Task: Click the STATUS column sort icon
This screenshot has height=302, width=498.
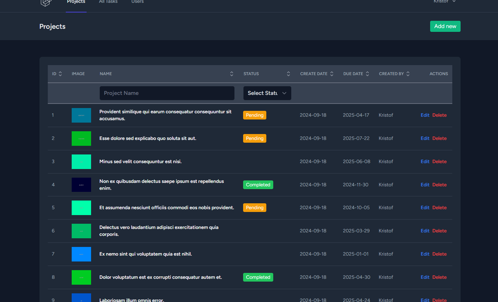Action: tap(288, 73)
